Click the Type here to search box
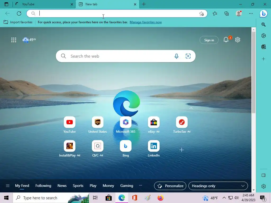The height and width of the screenshot is (203, 271). tap(51, 198)
